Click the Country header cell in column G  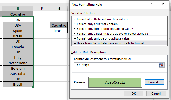[59, 25]
